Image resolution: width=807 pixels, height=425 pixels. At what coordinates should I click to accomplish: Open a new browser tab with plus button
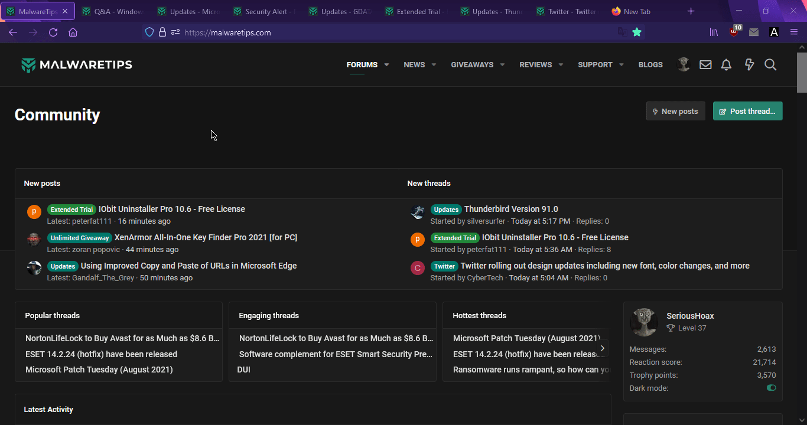point(691,11)
